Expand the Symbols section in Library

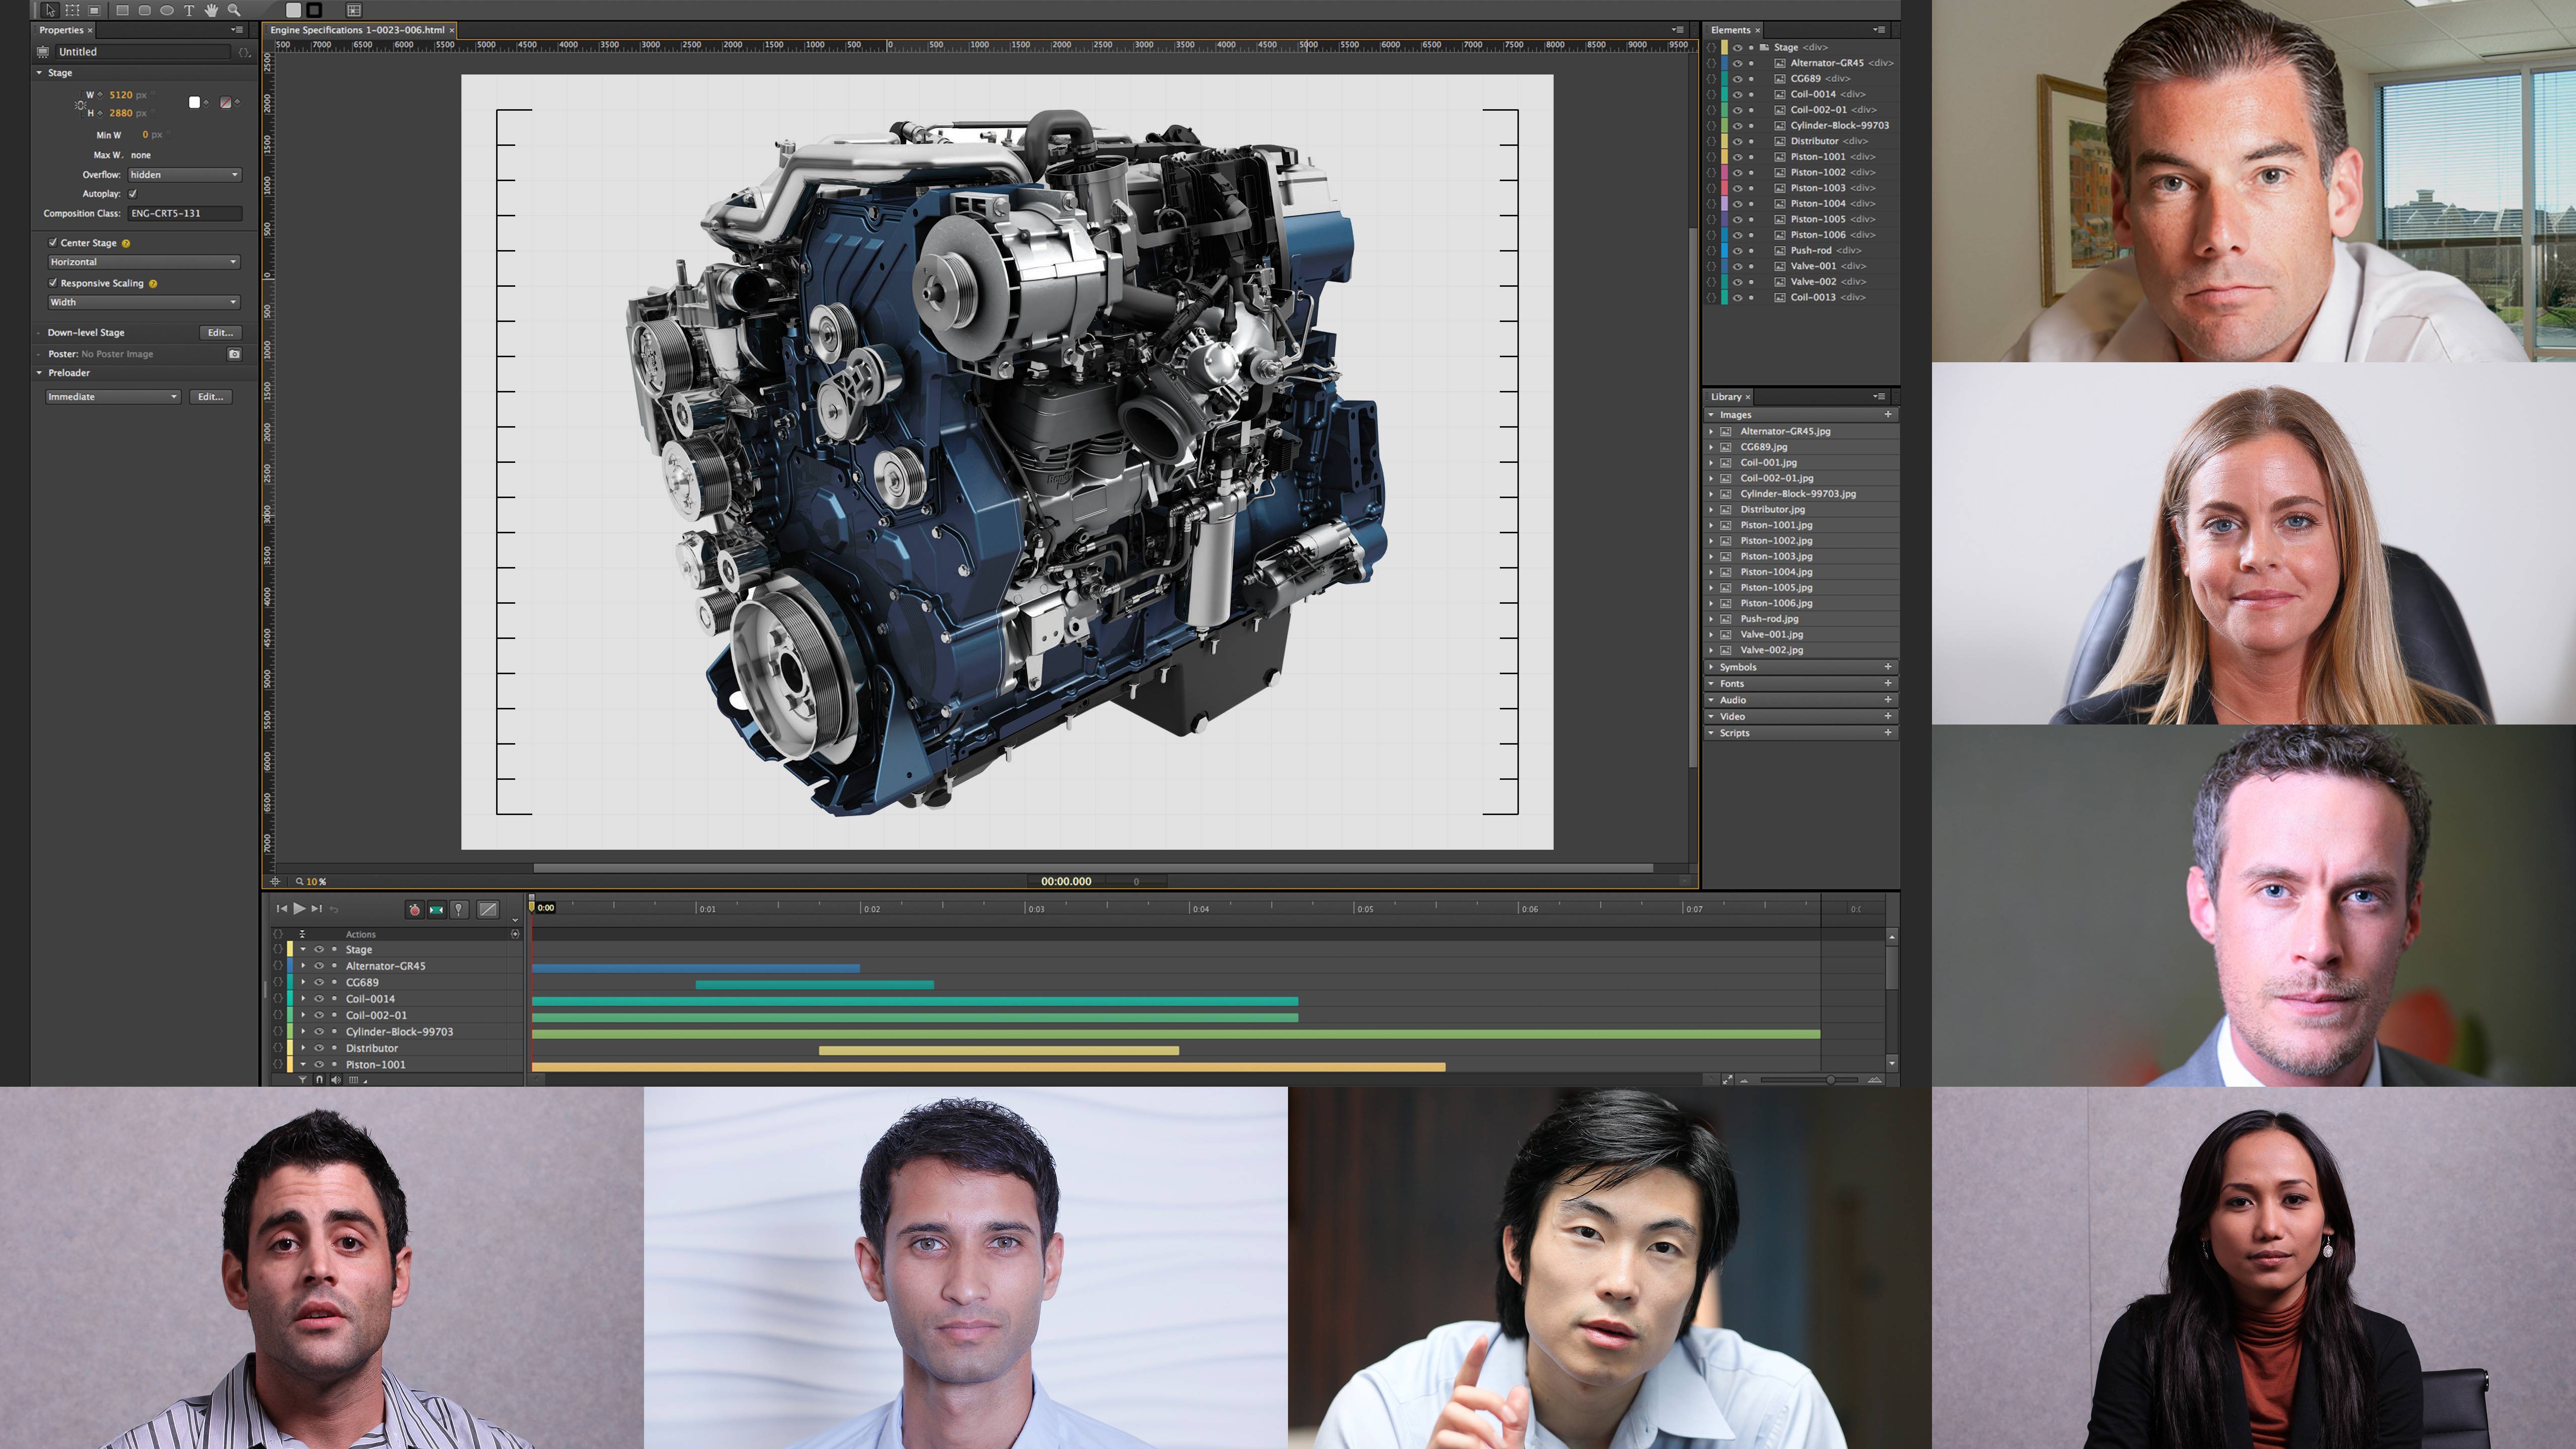click(x=1711, y=667)
